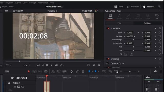Select the Selection Mode arrow tool
The image size is (164, 92).
point(29,72)
